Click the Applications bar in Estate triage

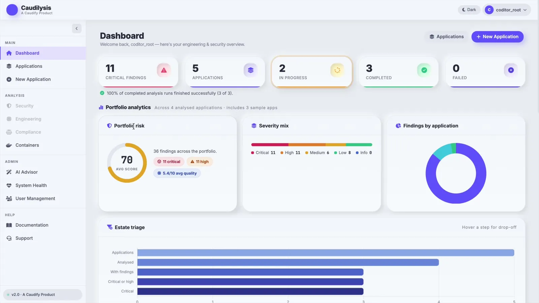click(326, 252)
